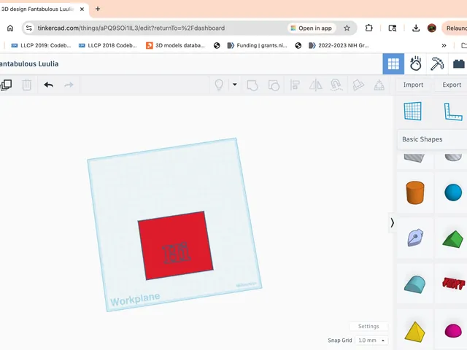Screen dimensions: 467x350
Task: Open the LLCP 2019 Codebook bookmark
Action: [41, 45]
